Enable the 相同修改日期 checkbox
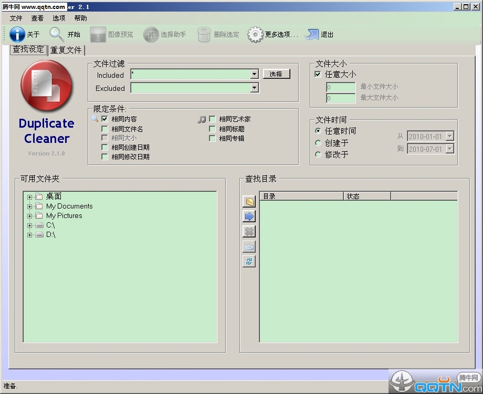The height and width of the screenshot is (394, 483). (x=104, y=157)
